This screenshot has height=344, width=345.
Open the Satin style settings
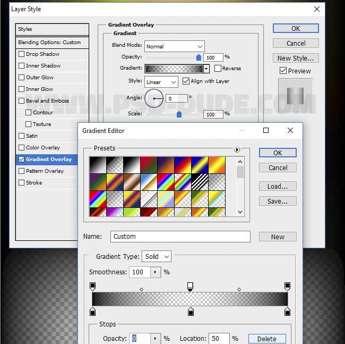(32, 136)
